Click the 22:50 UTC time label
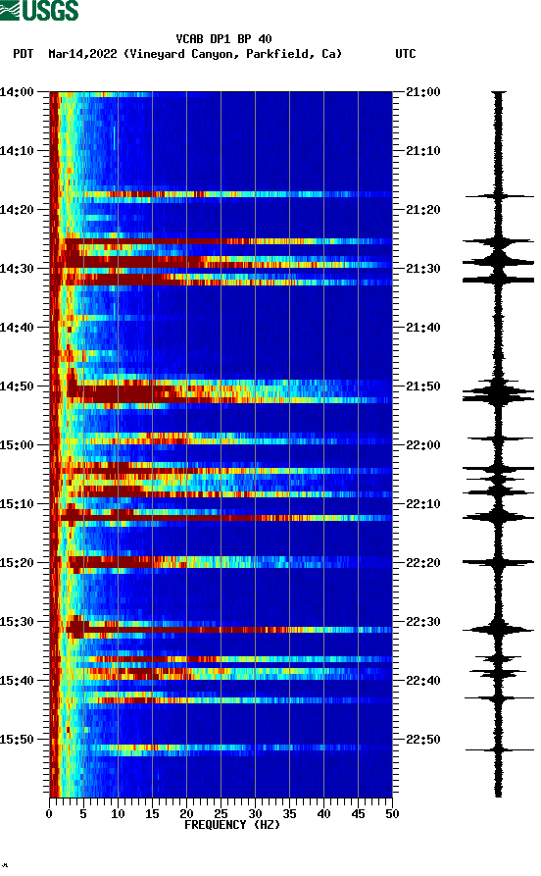The height and width of the screenshot is (876, 541). click(x=423, y=739)
